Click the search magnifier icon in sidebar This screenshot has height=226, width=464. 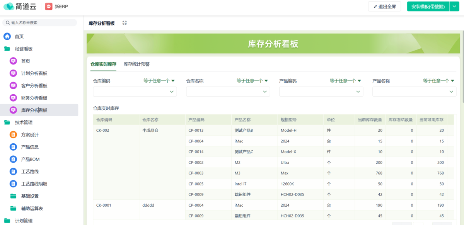[x=8, y=23]
